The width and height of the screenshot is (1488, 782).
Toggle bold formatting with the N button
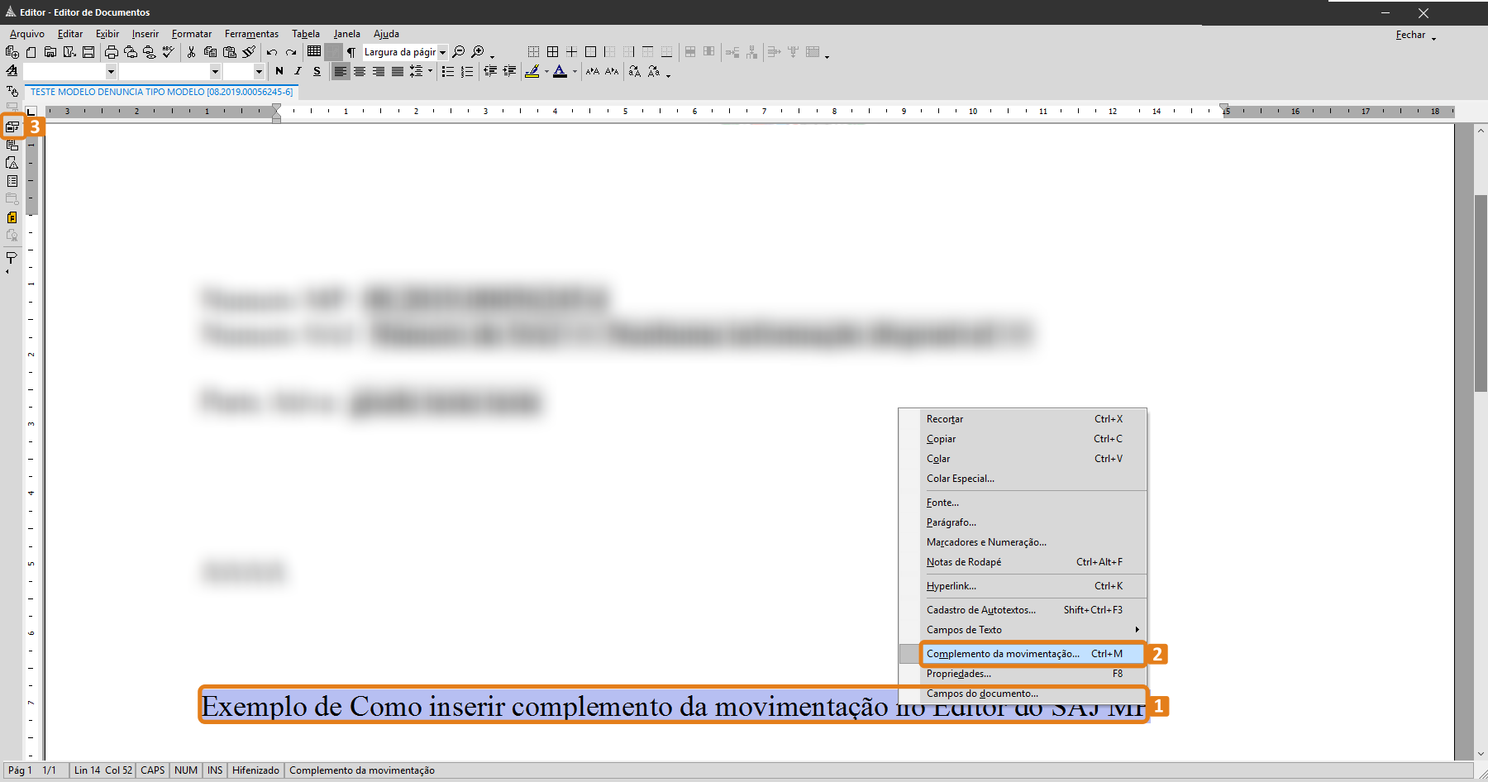coord(279,72)
